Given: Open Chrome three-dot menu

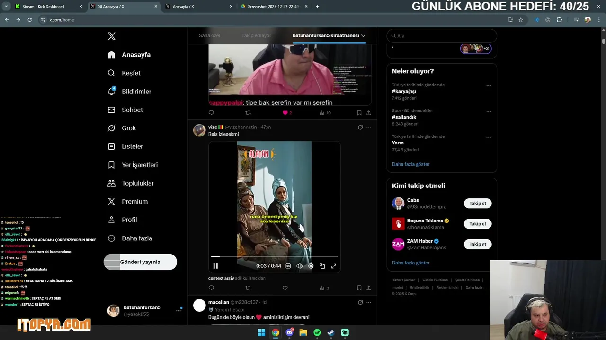Looking at the screenshot, I should coord(599,20).
